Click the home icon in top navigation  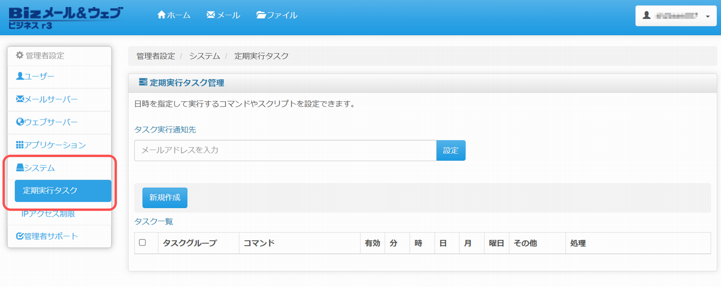point(161,15)
